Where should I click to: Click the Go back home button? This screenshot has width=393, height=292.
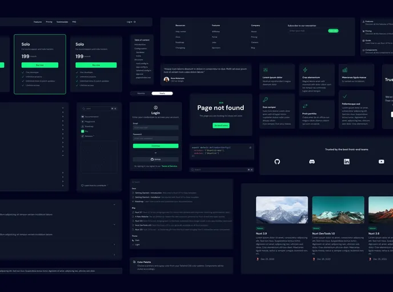pos(221,125)
